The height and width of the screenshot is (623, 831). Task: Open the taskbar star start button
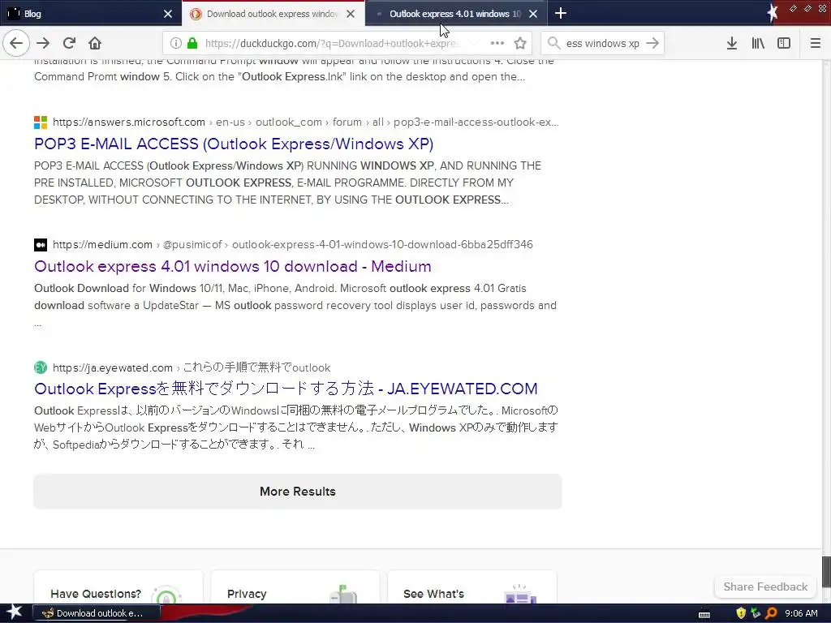tap(15, 613)
